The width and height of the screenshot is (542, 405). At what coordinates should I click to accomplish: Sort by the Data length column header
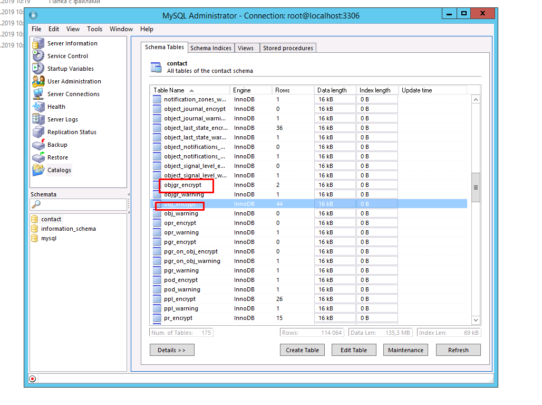tap(335, 90)
